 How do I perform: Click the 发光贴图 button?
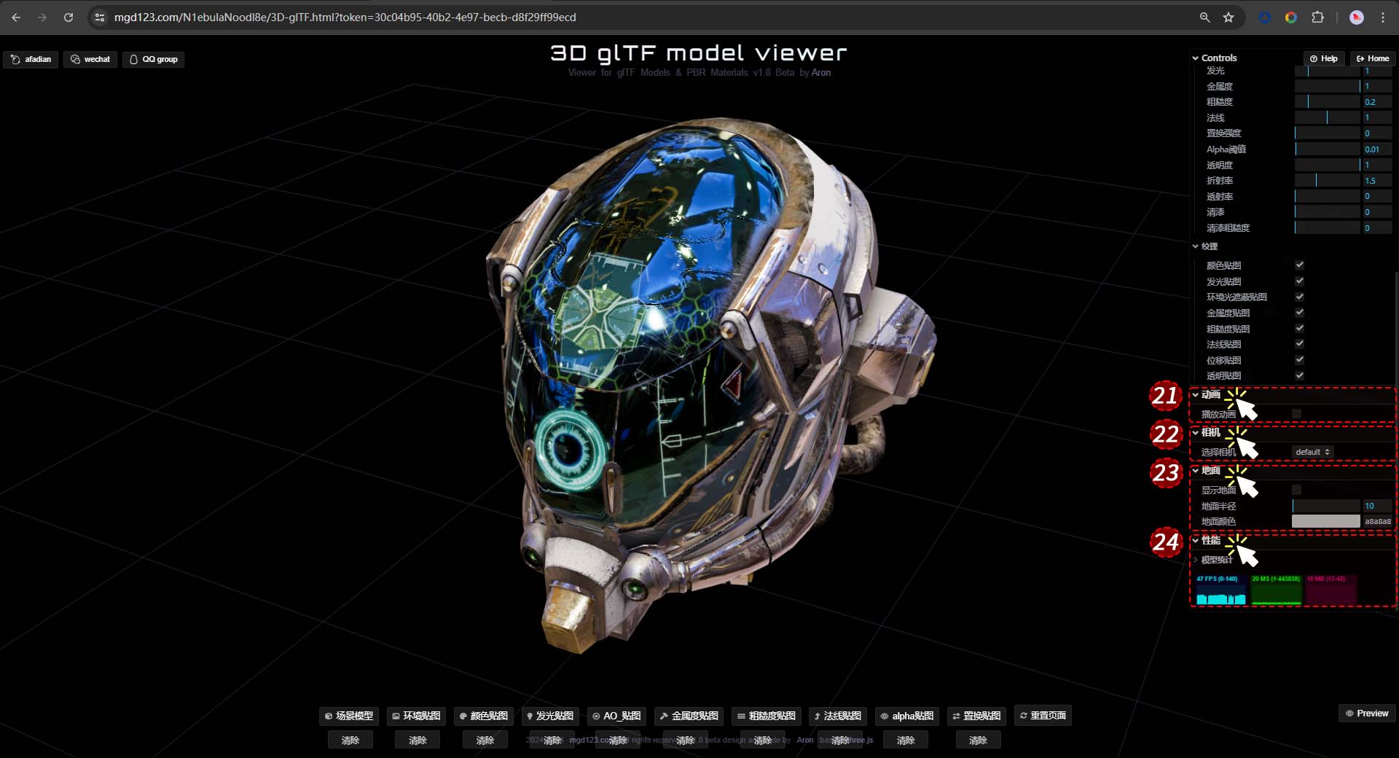pyautogui.click(x=550, y=716)
